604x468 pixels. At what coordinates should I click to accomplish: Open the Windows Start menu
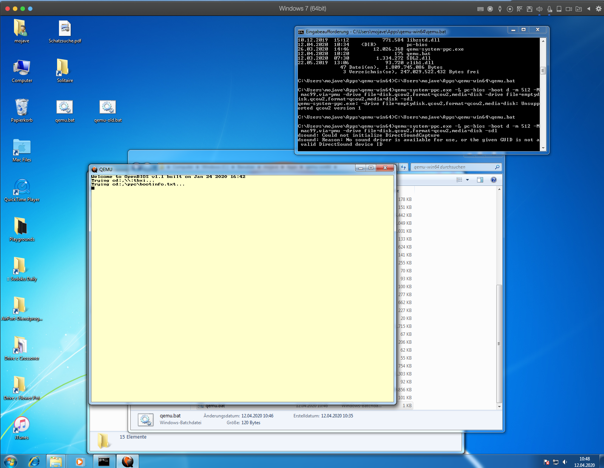(10, 461)
